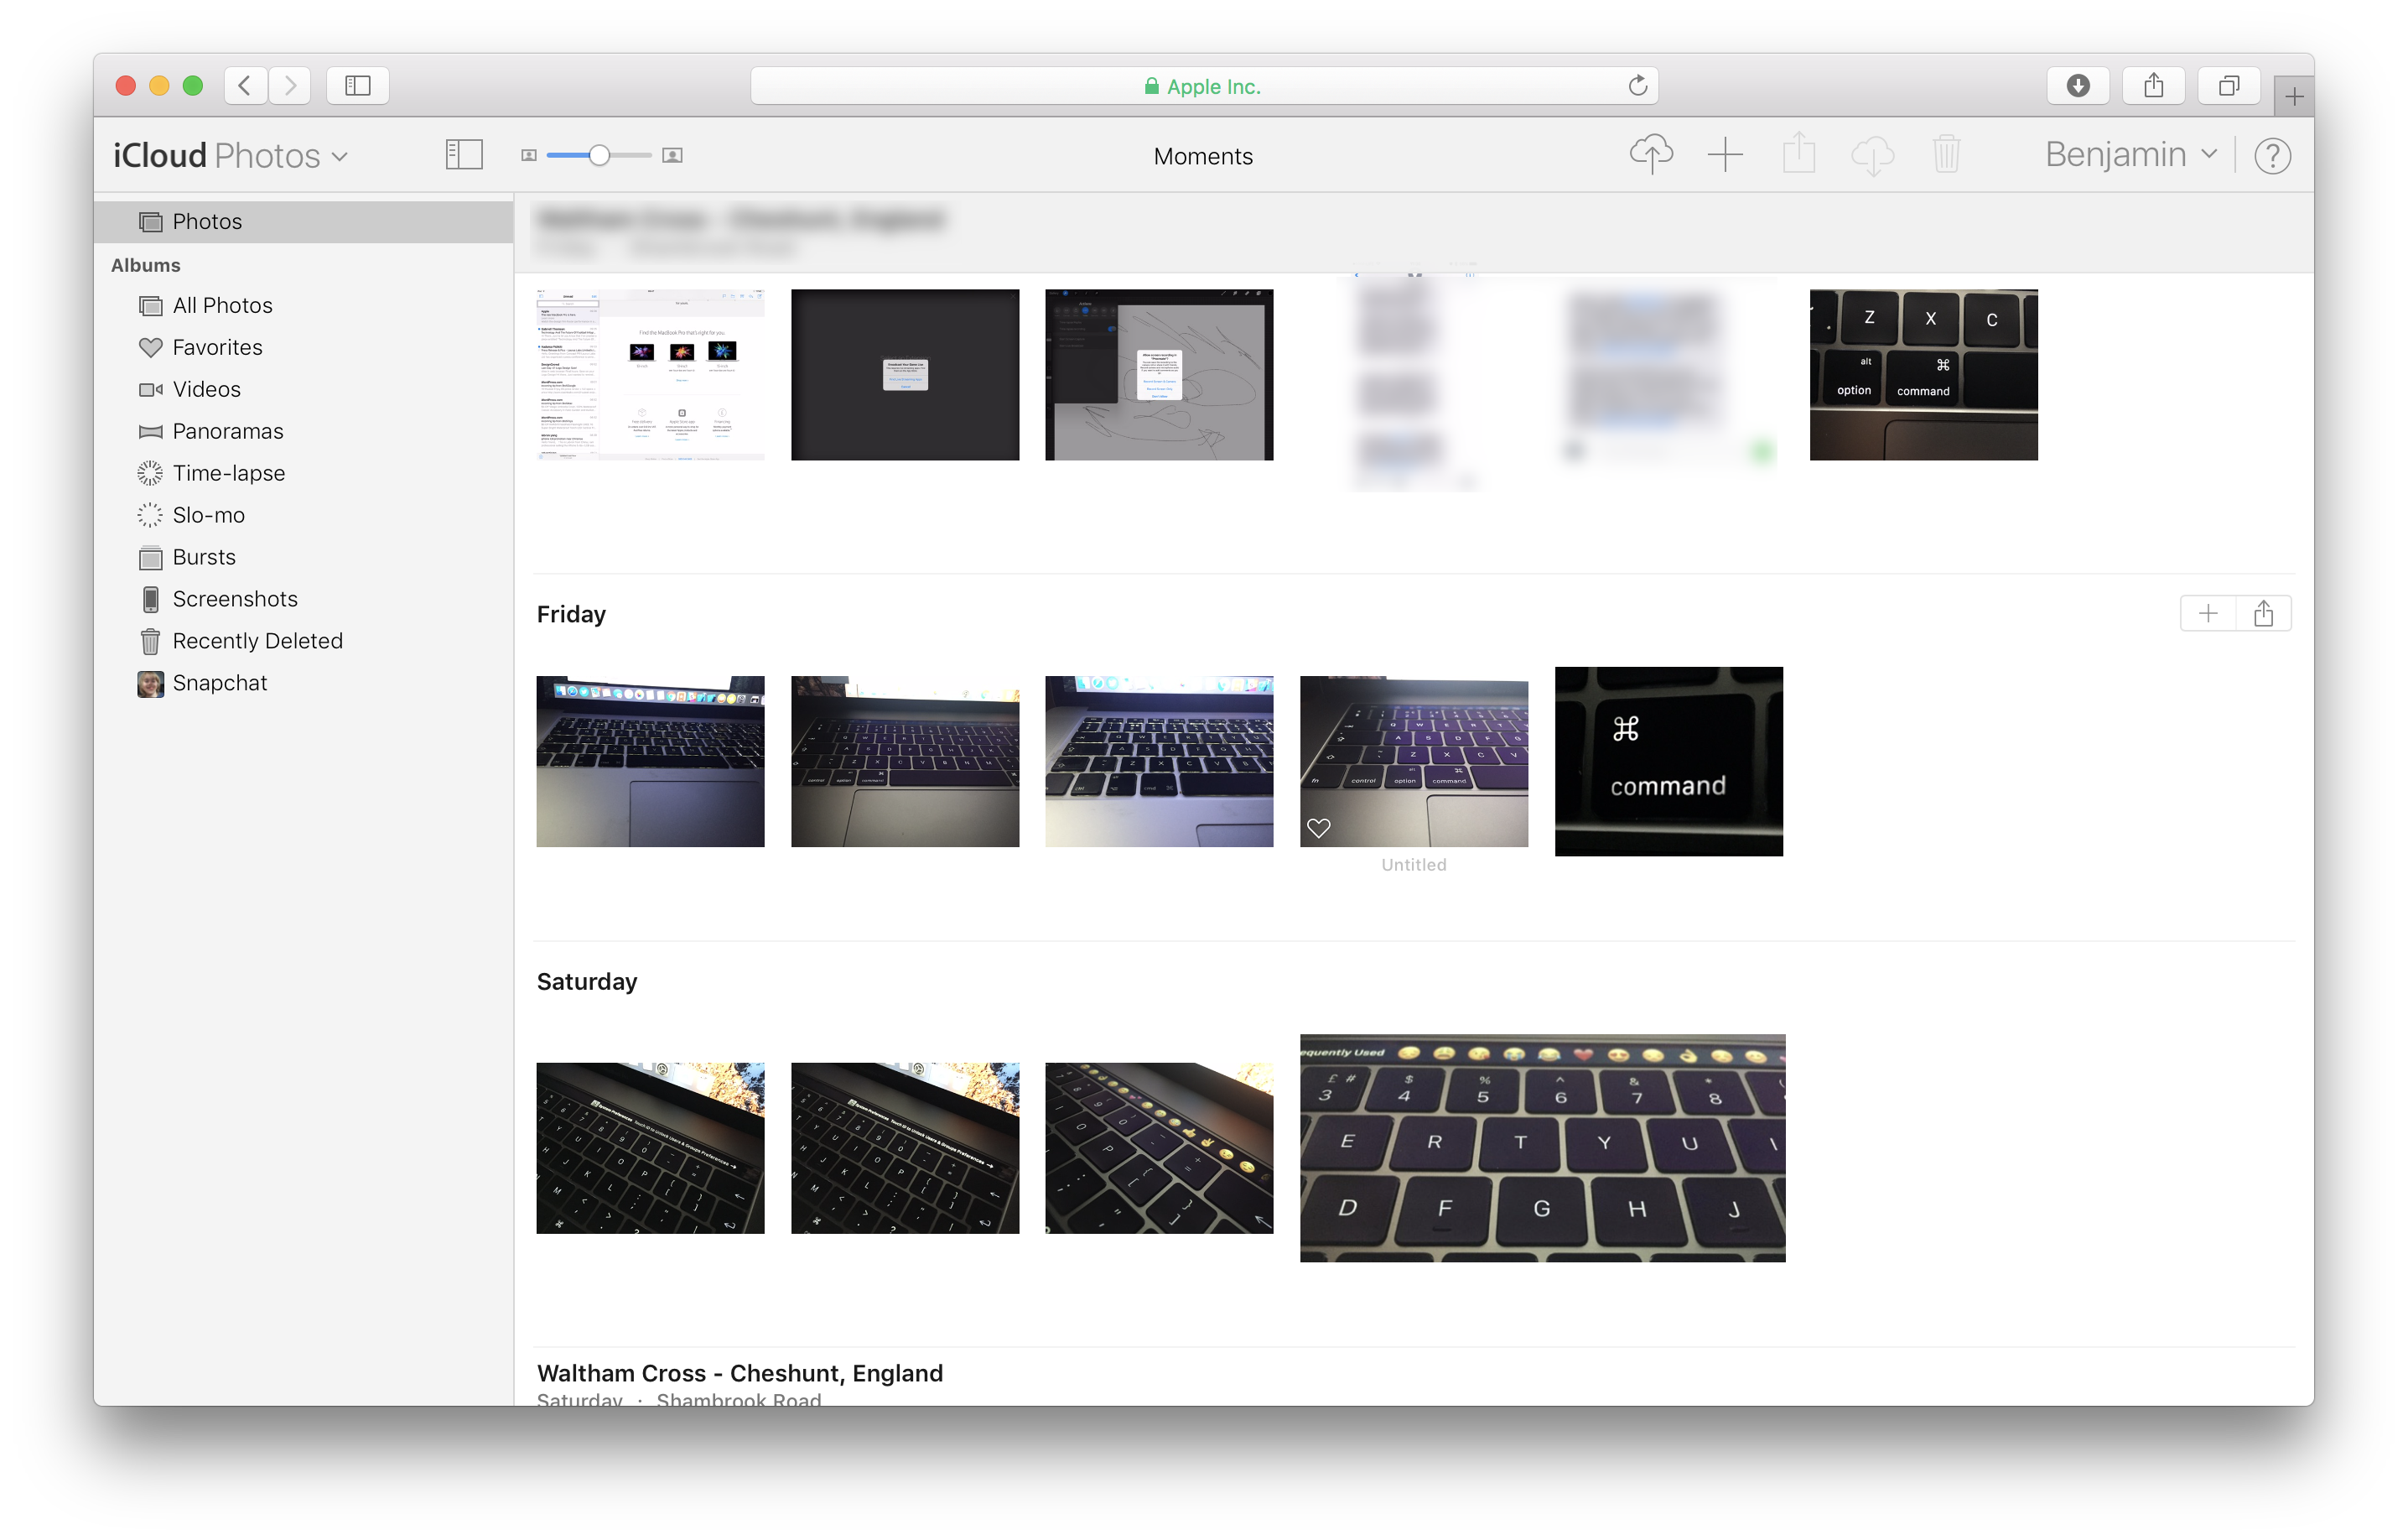This screenshot has height=1540, width=2408.
Task: Click the share icon in toolbar
Action: point(1798,154)
